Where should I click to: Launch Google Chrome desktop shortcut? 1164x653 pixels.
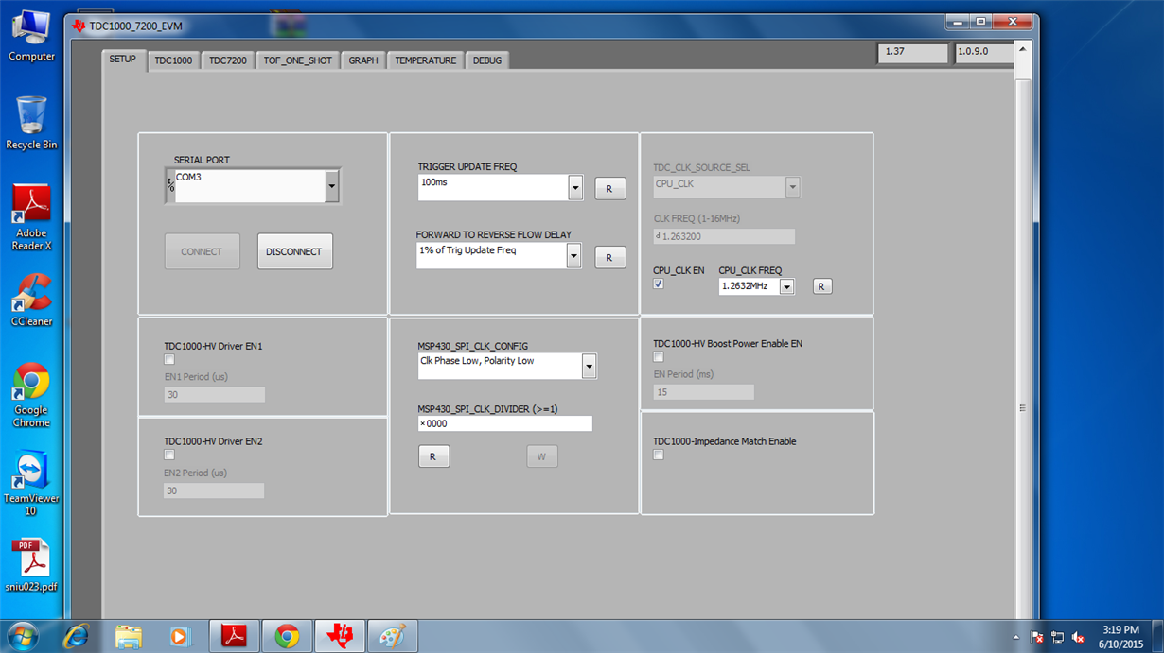pyautogui.click(x=31, y=395)
